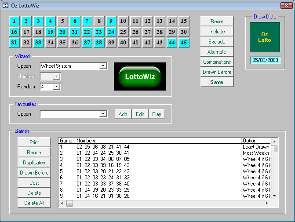Click horizontal scroll left arrow
This screenshot has height=222, width=295.
(62, 203)
